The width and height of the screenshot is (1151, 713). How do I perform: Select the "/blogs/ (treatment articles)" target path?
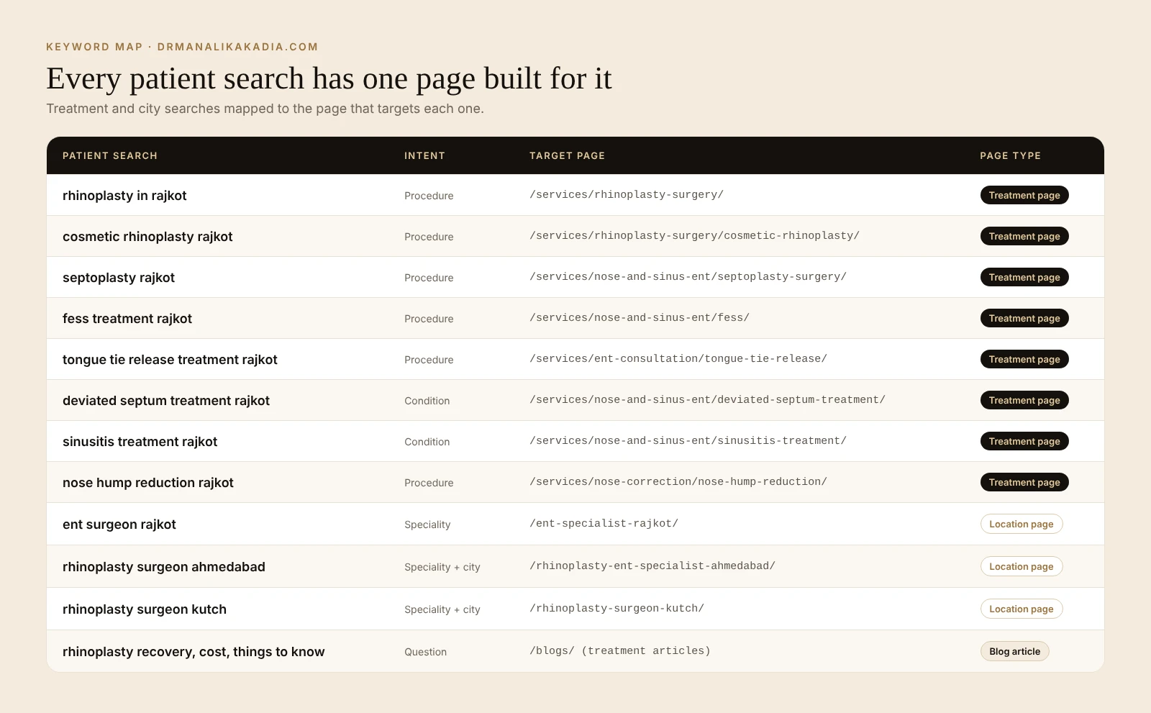620,650
